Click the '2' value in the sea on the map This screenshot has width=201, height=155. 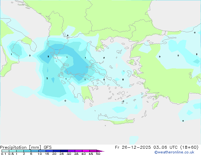(x=47, y=78)
